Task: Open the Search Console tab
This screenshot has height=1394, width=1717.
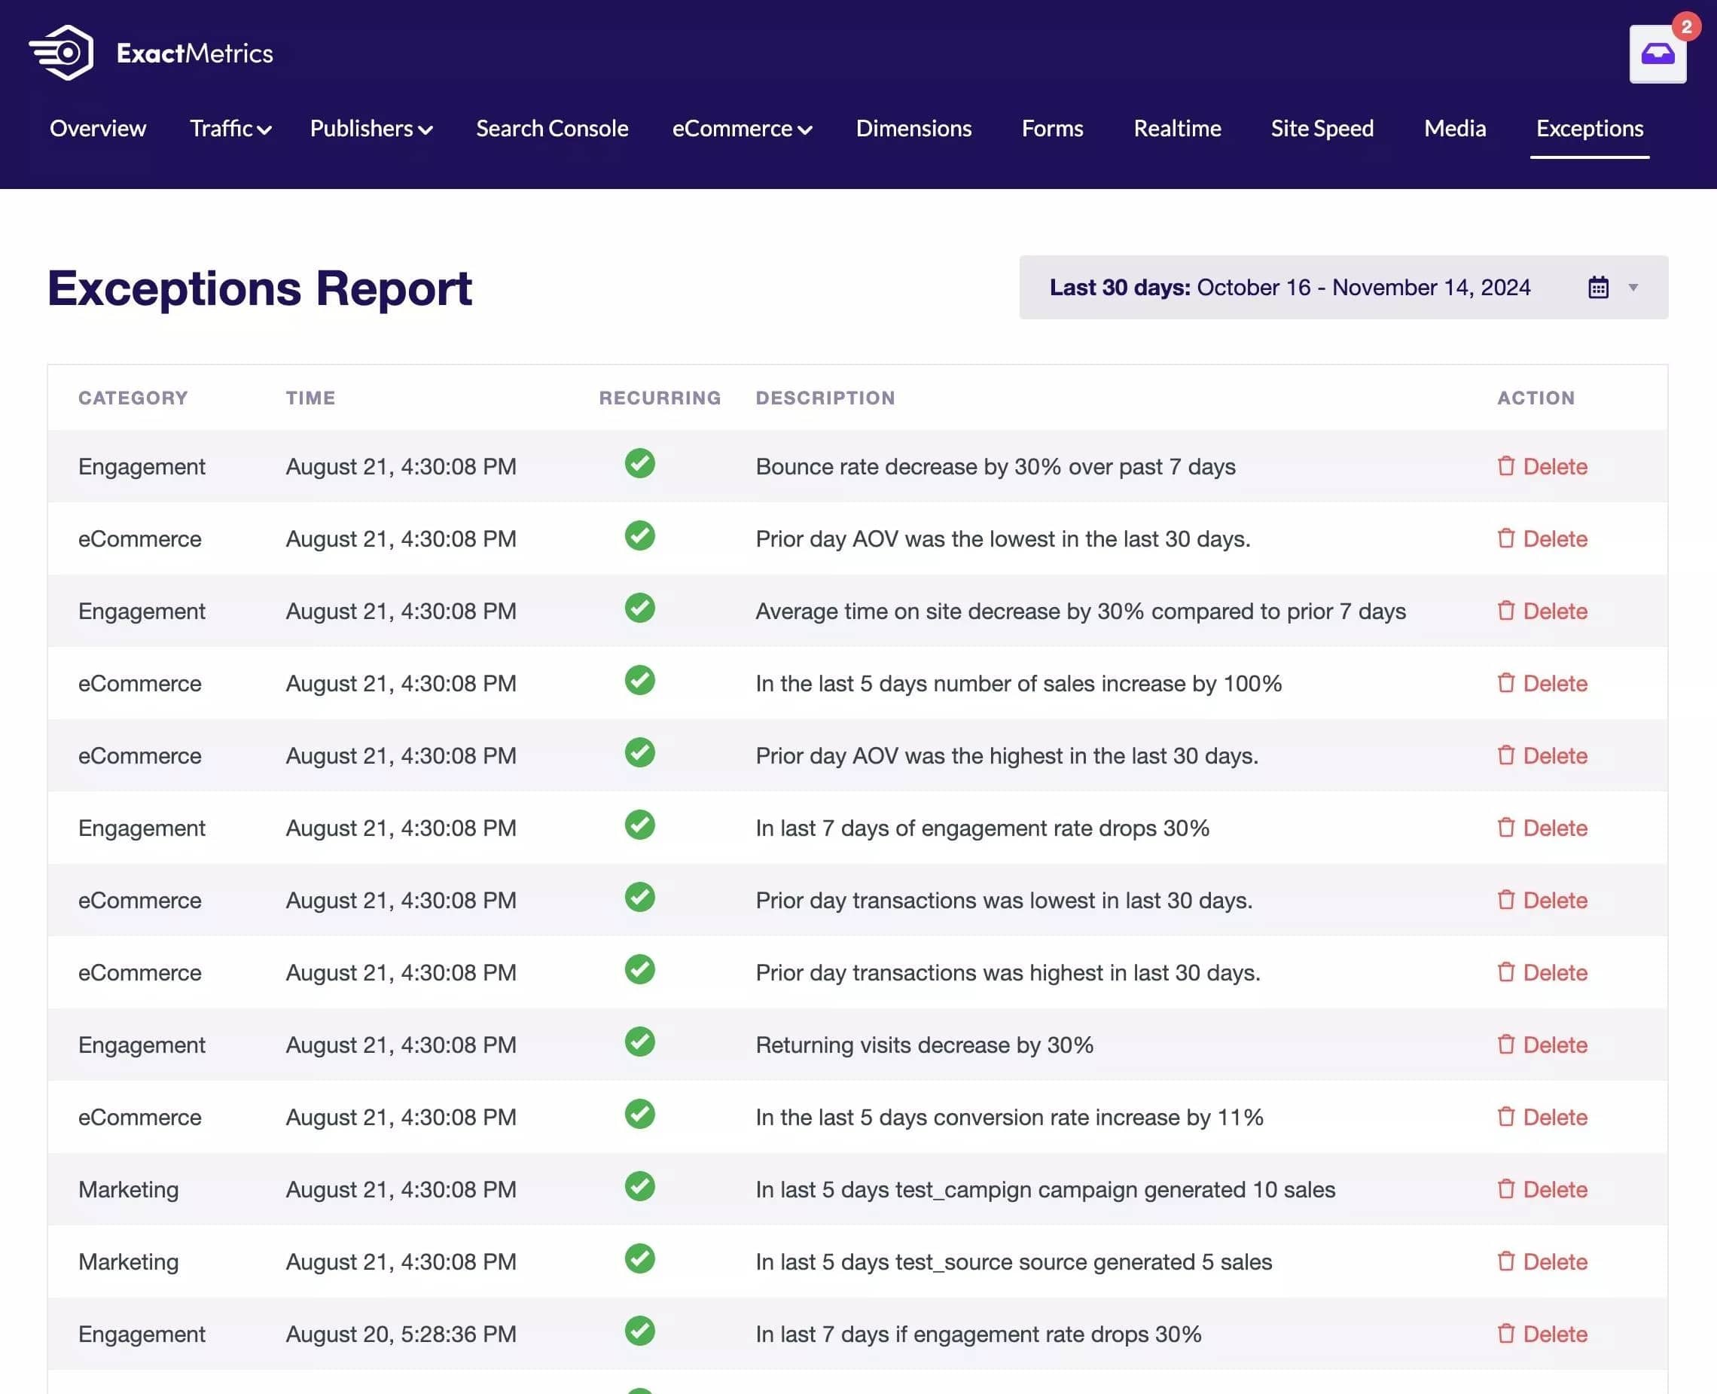Action: pyautogui.click(x=553, y=129)
